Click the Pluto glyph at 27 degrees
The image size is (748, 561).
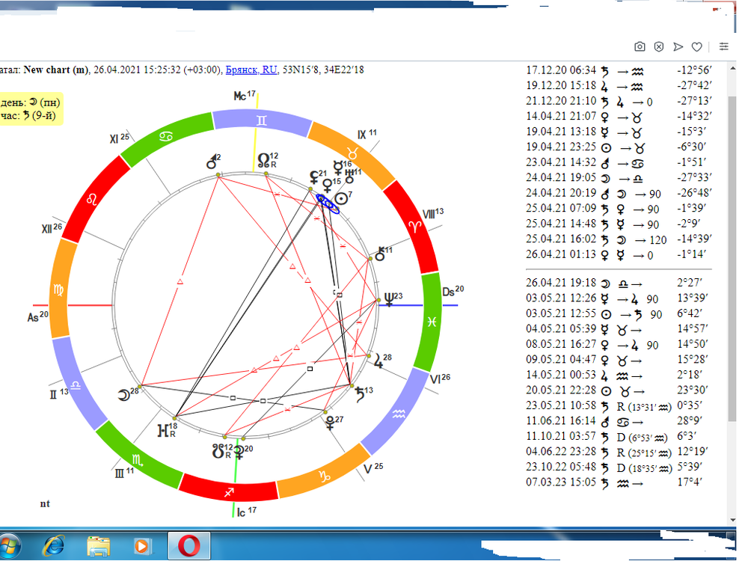330,423
